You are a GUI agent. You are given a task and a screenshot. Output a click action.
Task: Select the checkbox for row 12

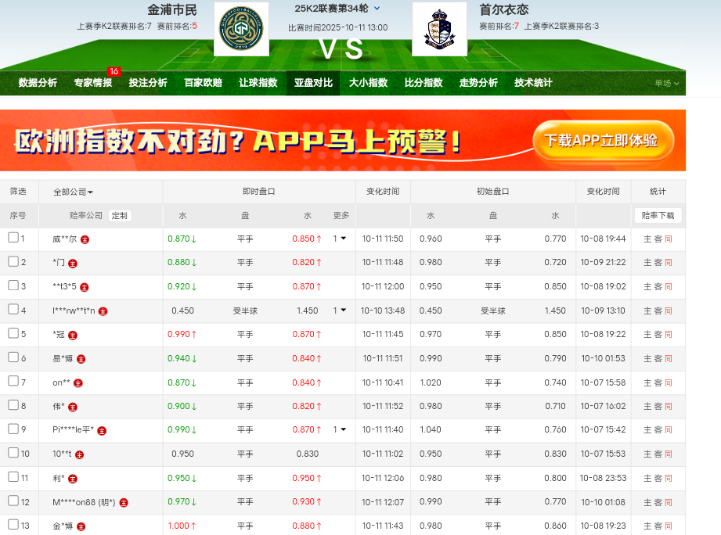13,501
